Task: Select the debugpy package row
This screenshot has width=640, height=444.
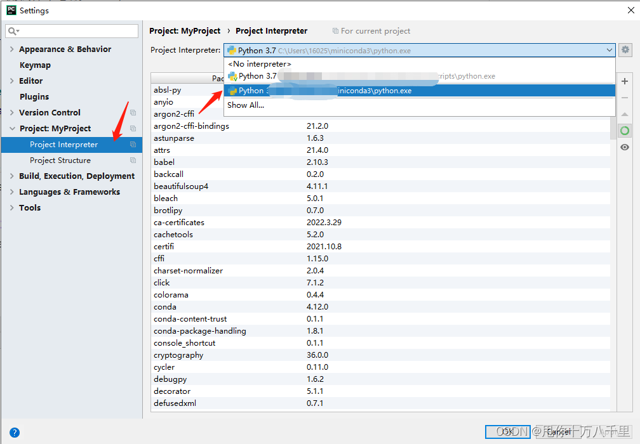Action: pos(380,379)
